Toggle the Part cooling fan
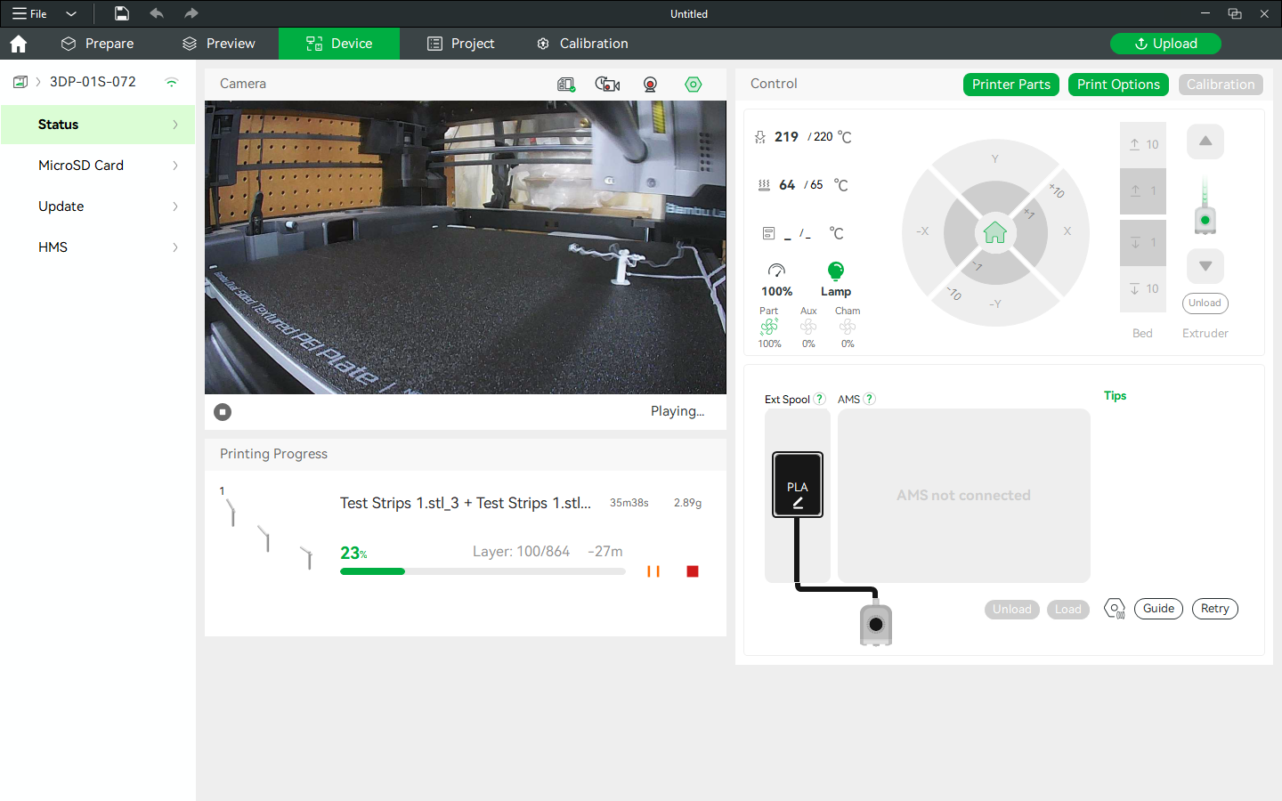Image resolution: width=1282 pixels, height=801 pixels. [769, 328]
